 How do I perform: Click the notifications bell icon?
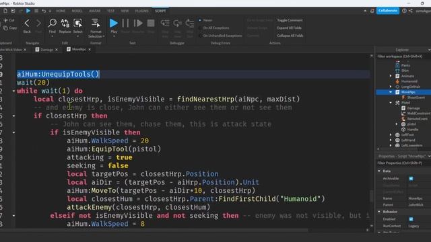pos(372,11)
